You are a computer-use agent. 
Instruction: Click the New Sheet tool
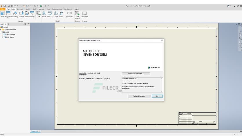(x=85, y=14)
